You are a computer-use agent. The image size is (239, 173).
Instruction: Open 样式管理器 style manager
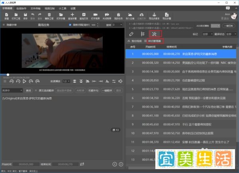[x=155, y=41]
